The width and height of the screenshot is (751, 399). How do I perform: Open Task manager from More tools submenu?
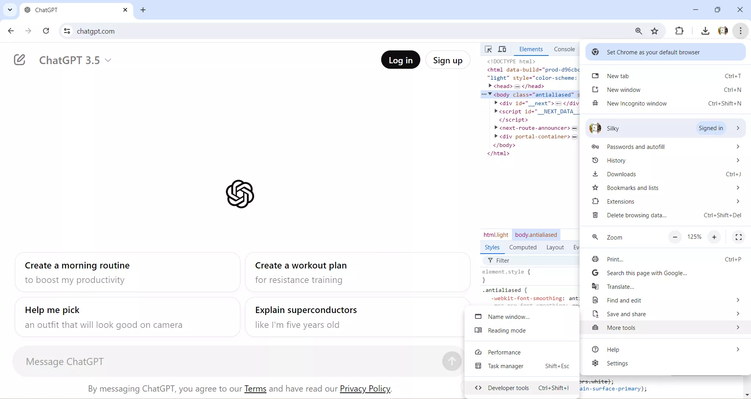505,366
